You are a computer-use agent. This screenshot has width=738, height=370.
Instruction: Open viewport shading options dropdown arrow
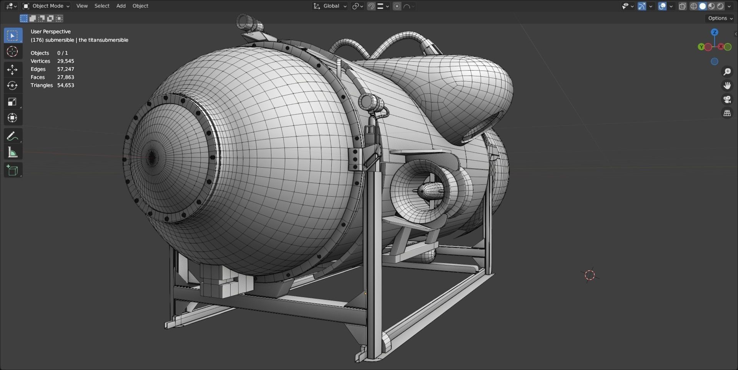click(x=729, y=6)
